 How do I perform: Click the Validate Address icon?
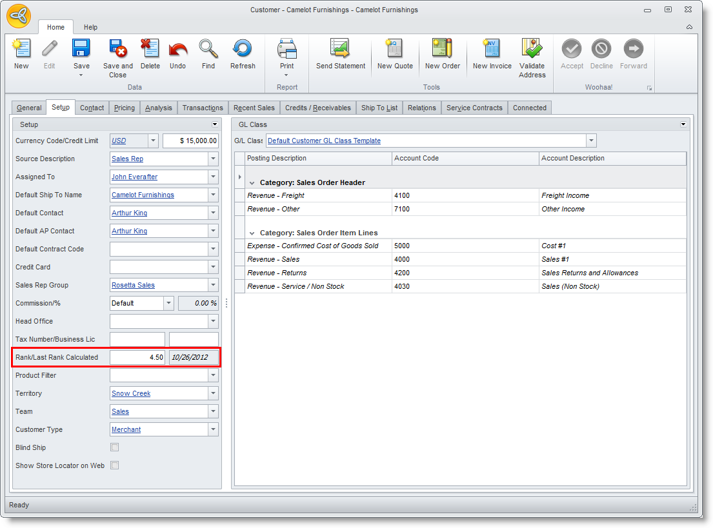[x=532, y=50]
